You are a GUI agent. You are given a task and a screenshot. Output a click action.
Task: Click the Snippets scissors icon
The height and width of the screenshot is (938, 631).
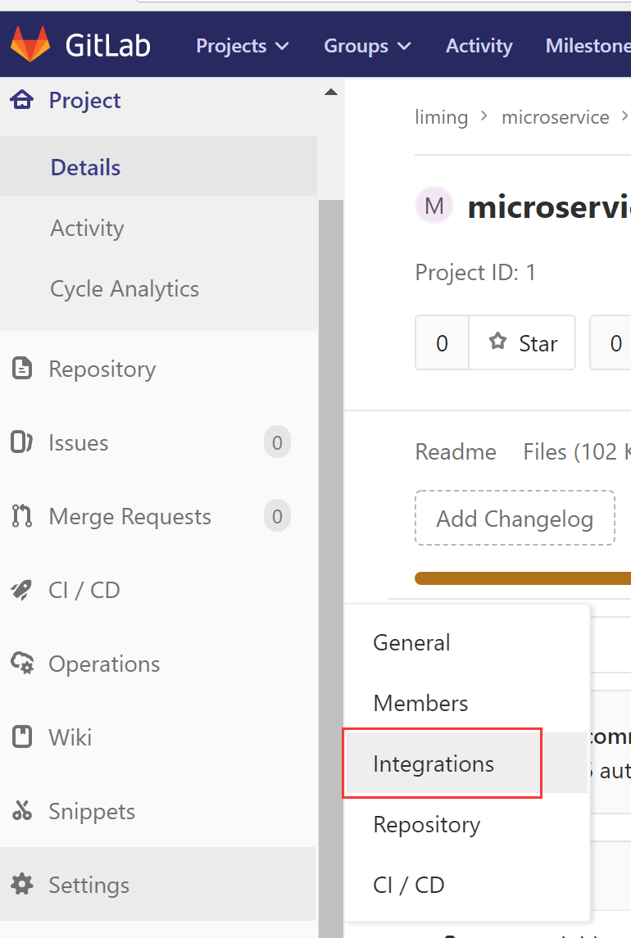click(22, 812)
